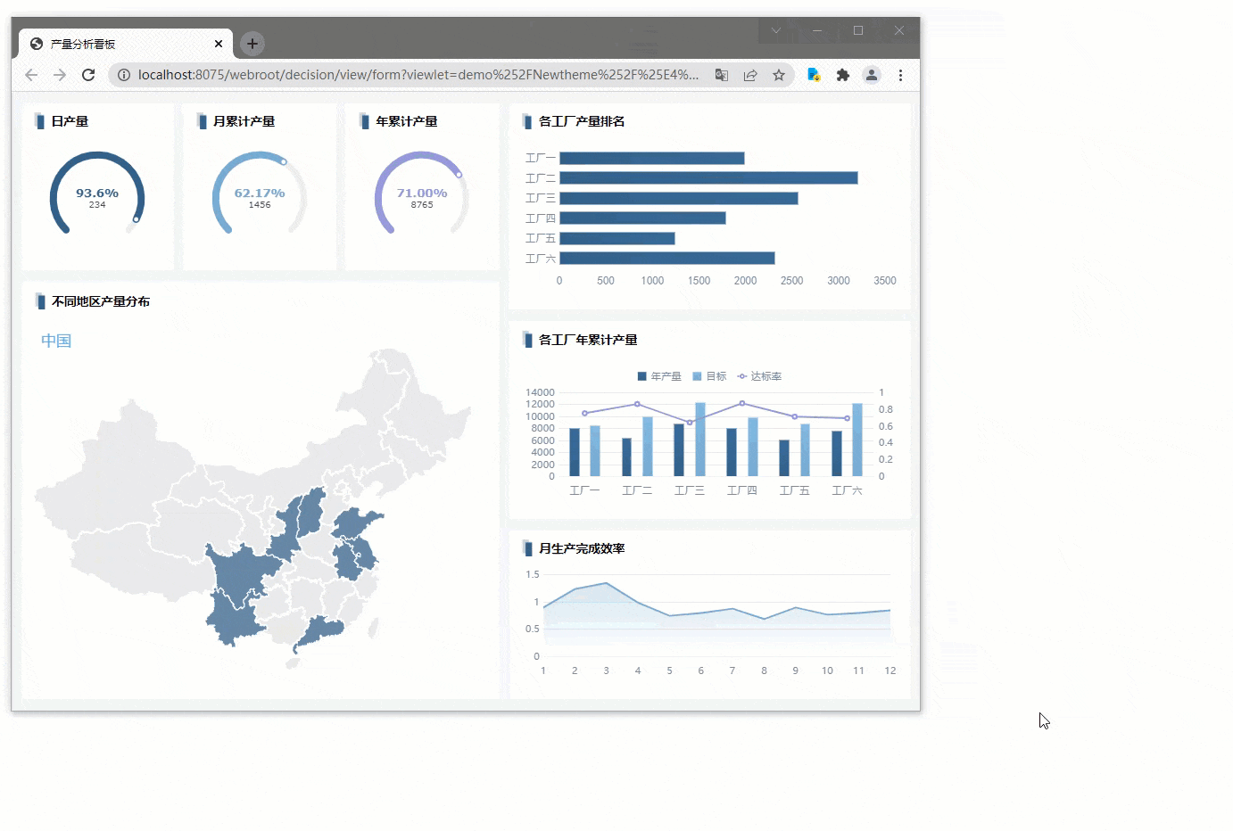The height and width of the screenshot is (831, 1233).
Task: Toggle the 年产量 legend item
Action: [x=659, y=376]
